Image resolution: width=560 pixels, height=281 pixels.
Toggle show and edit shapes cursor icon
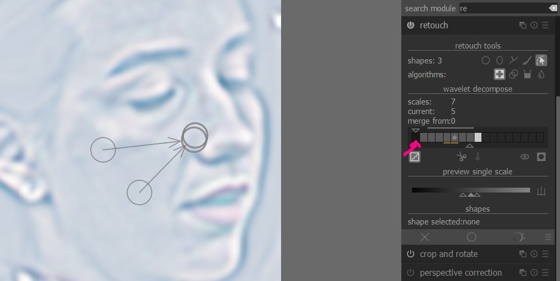[541, 61]
